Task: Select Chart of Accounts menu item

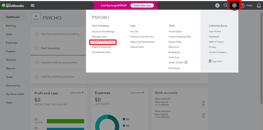Action: click(x=101, y=47)
